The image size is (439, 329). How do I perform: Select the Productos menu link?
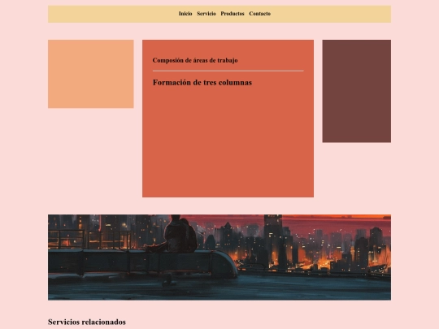(233, 14)
